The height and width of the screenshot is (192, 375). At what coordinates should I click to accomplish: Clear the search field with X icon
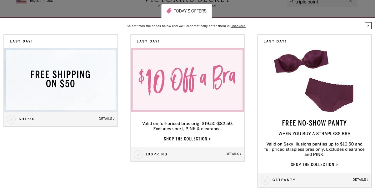pos(351,2)
